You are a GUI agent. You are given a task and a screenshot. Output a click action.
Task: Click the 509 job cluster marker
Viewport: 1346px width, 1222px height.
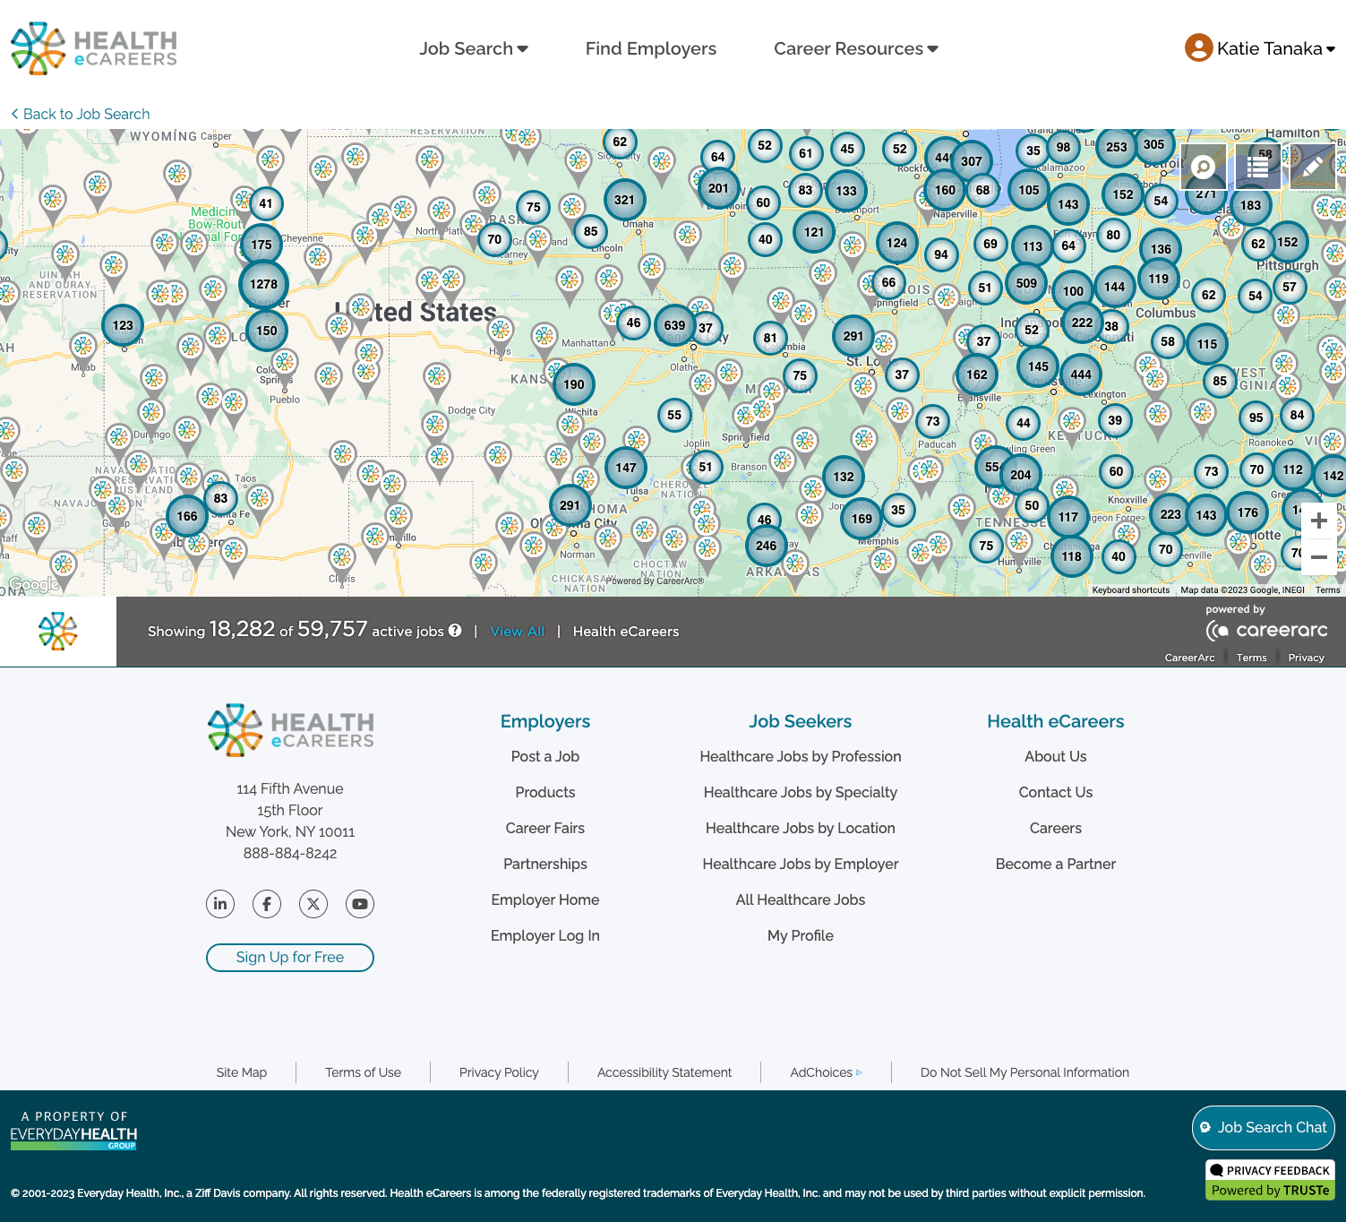coord(1026,283)
